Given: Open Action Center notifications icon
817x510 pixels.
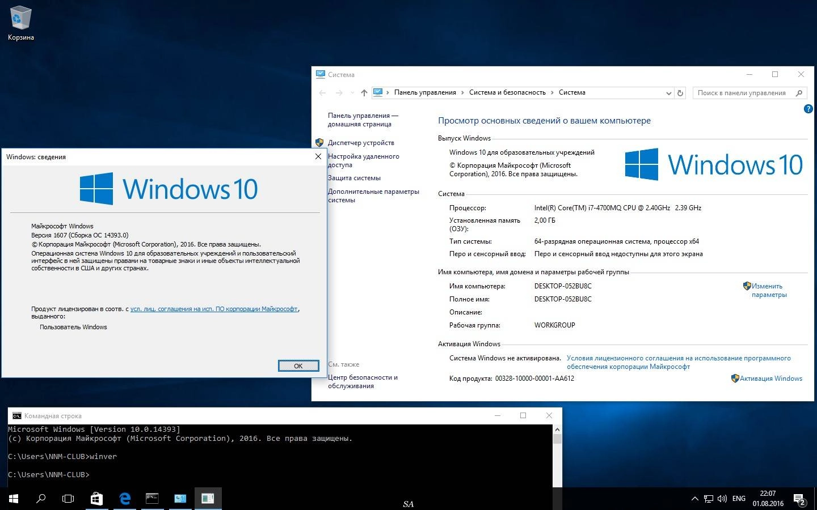Looking at the screenshot, I should (800, 499).
